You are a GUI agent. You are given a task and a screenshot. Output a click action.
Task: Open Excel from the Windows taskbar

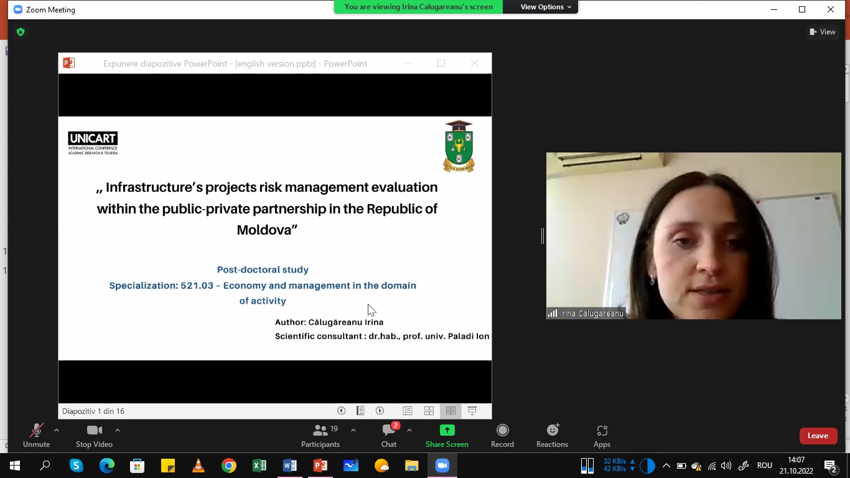259,466
